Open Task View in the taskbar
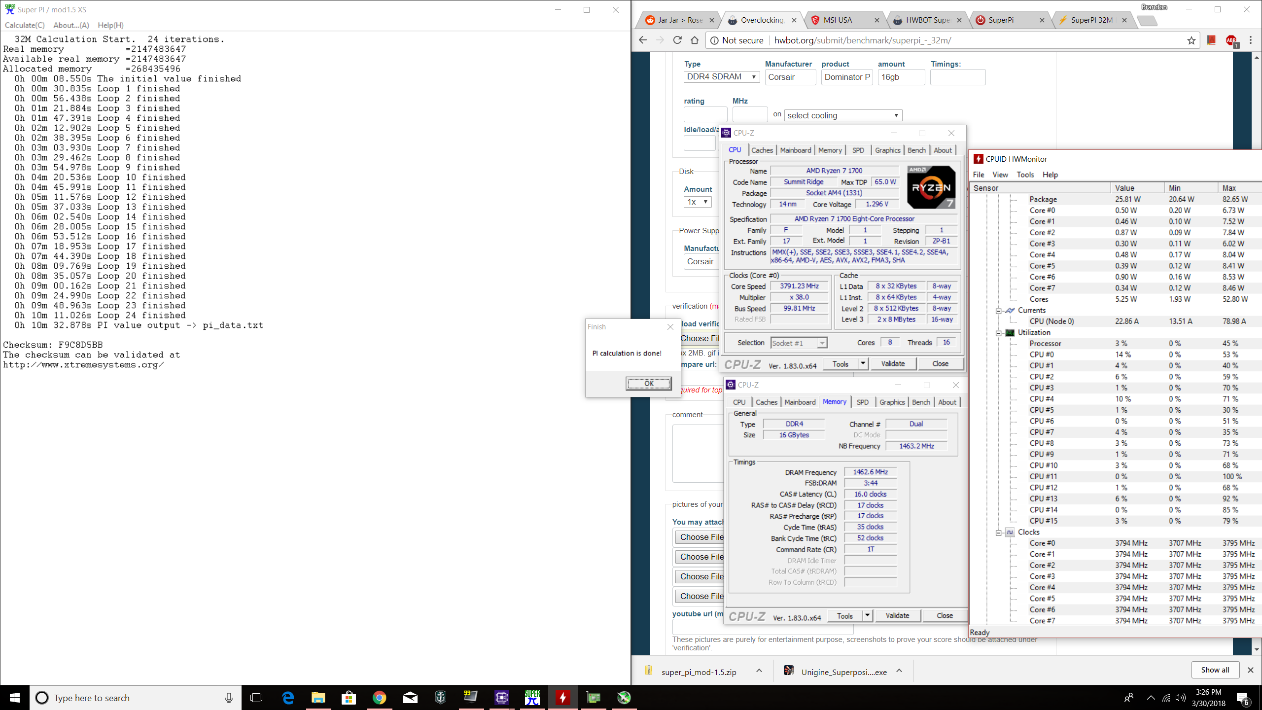This screenshot has height=710, width=1262. click(256, 698)
